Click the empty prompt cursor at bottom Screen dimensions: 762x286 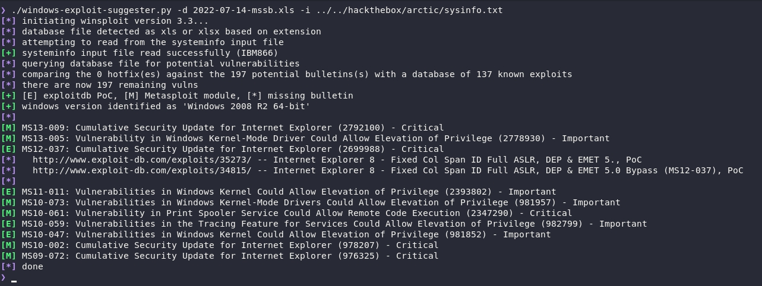14,278
